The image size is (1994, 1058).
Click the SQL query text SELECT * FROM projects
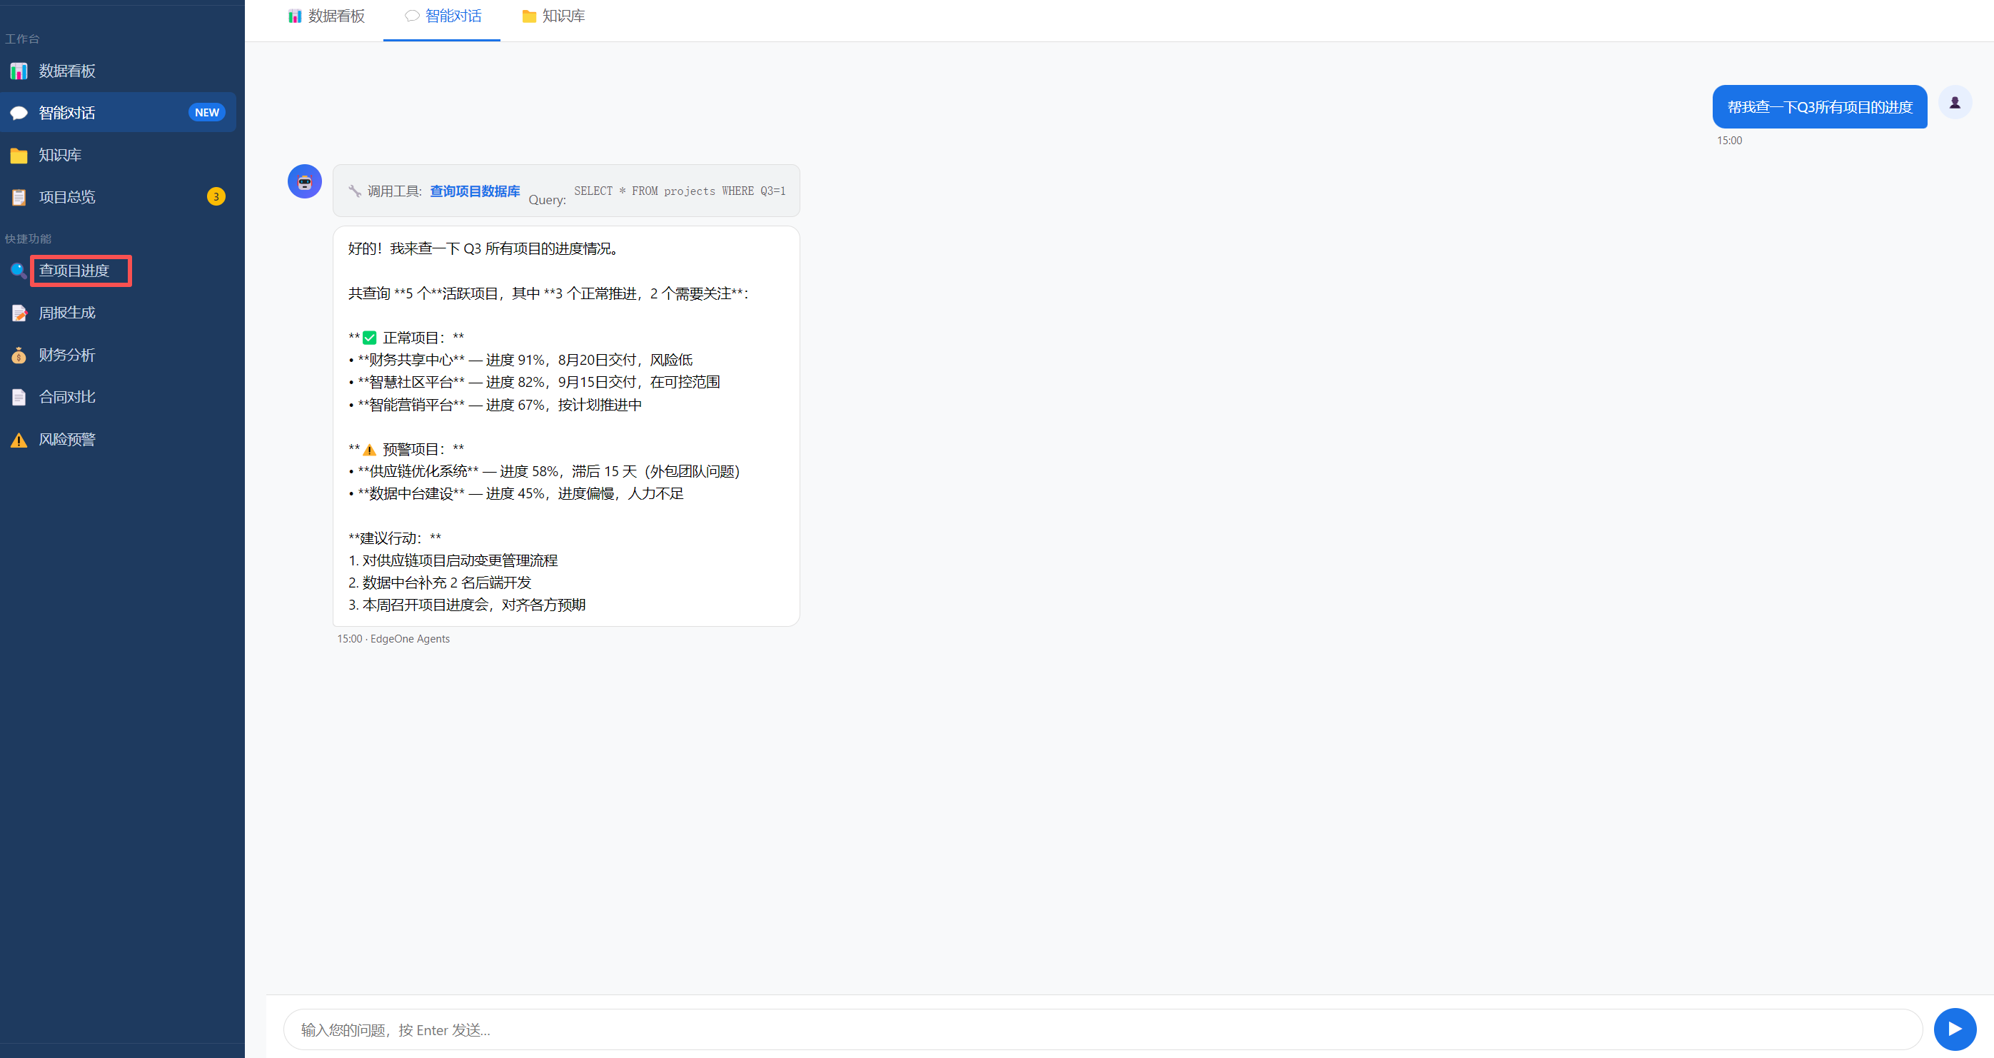[680, 191]
